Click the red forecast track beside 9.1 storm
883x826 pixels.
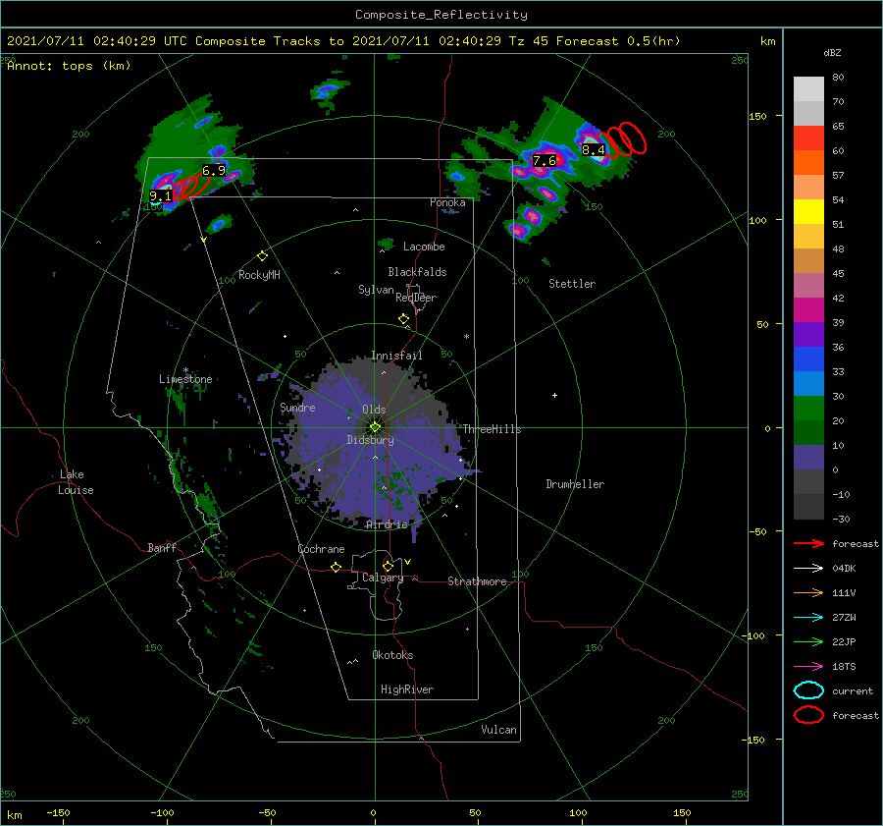191,186
